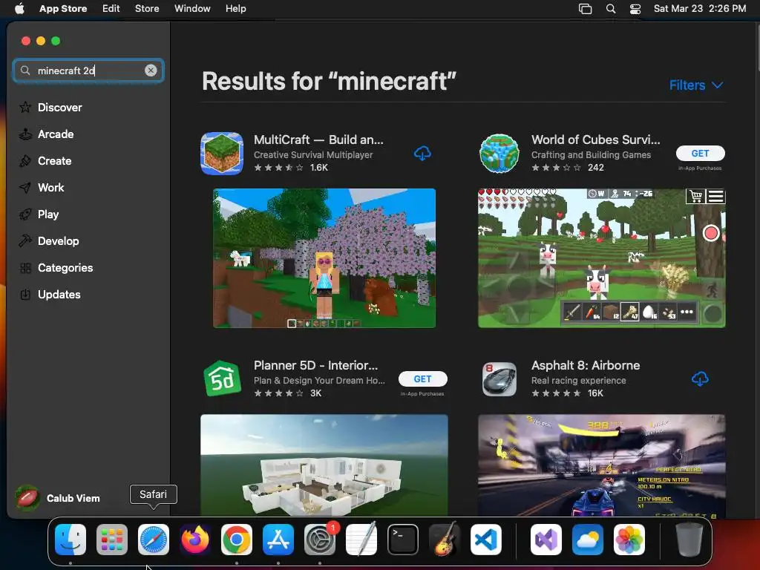Screen dimensions: 760x570
Task: Launch Safari from the Dock
Action: click(154, 540)
